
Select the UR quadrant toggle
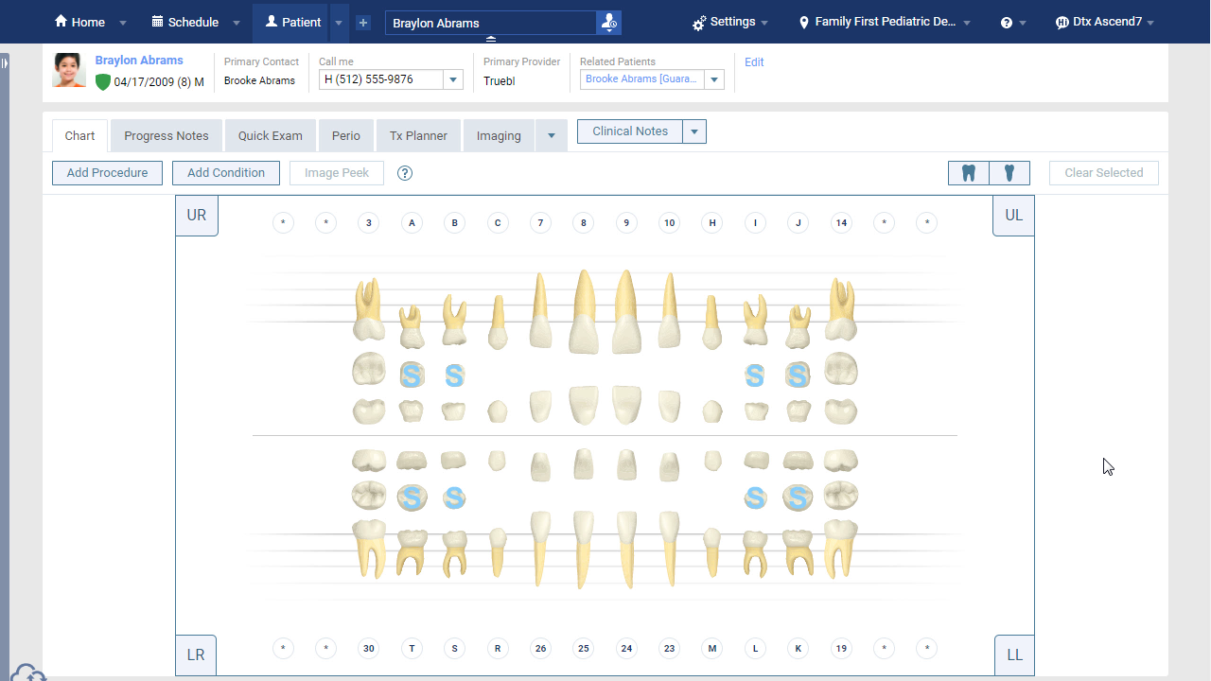(x=197, y=216)
